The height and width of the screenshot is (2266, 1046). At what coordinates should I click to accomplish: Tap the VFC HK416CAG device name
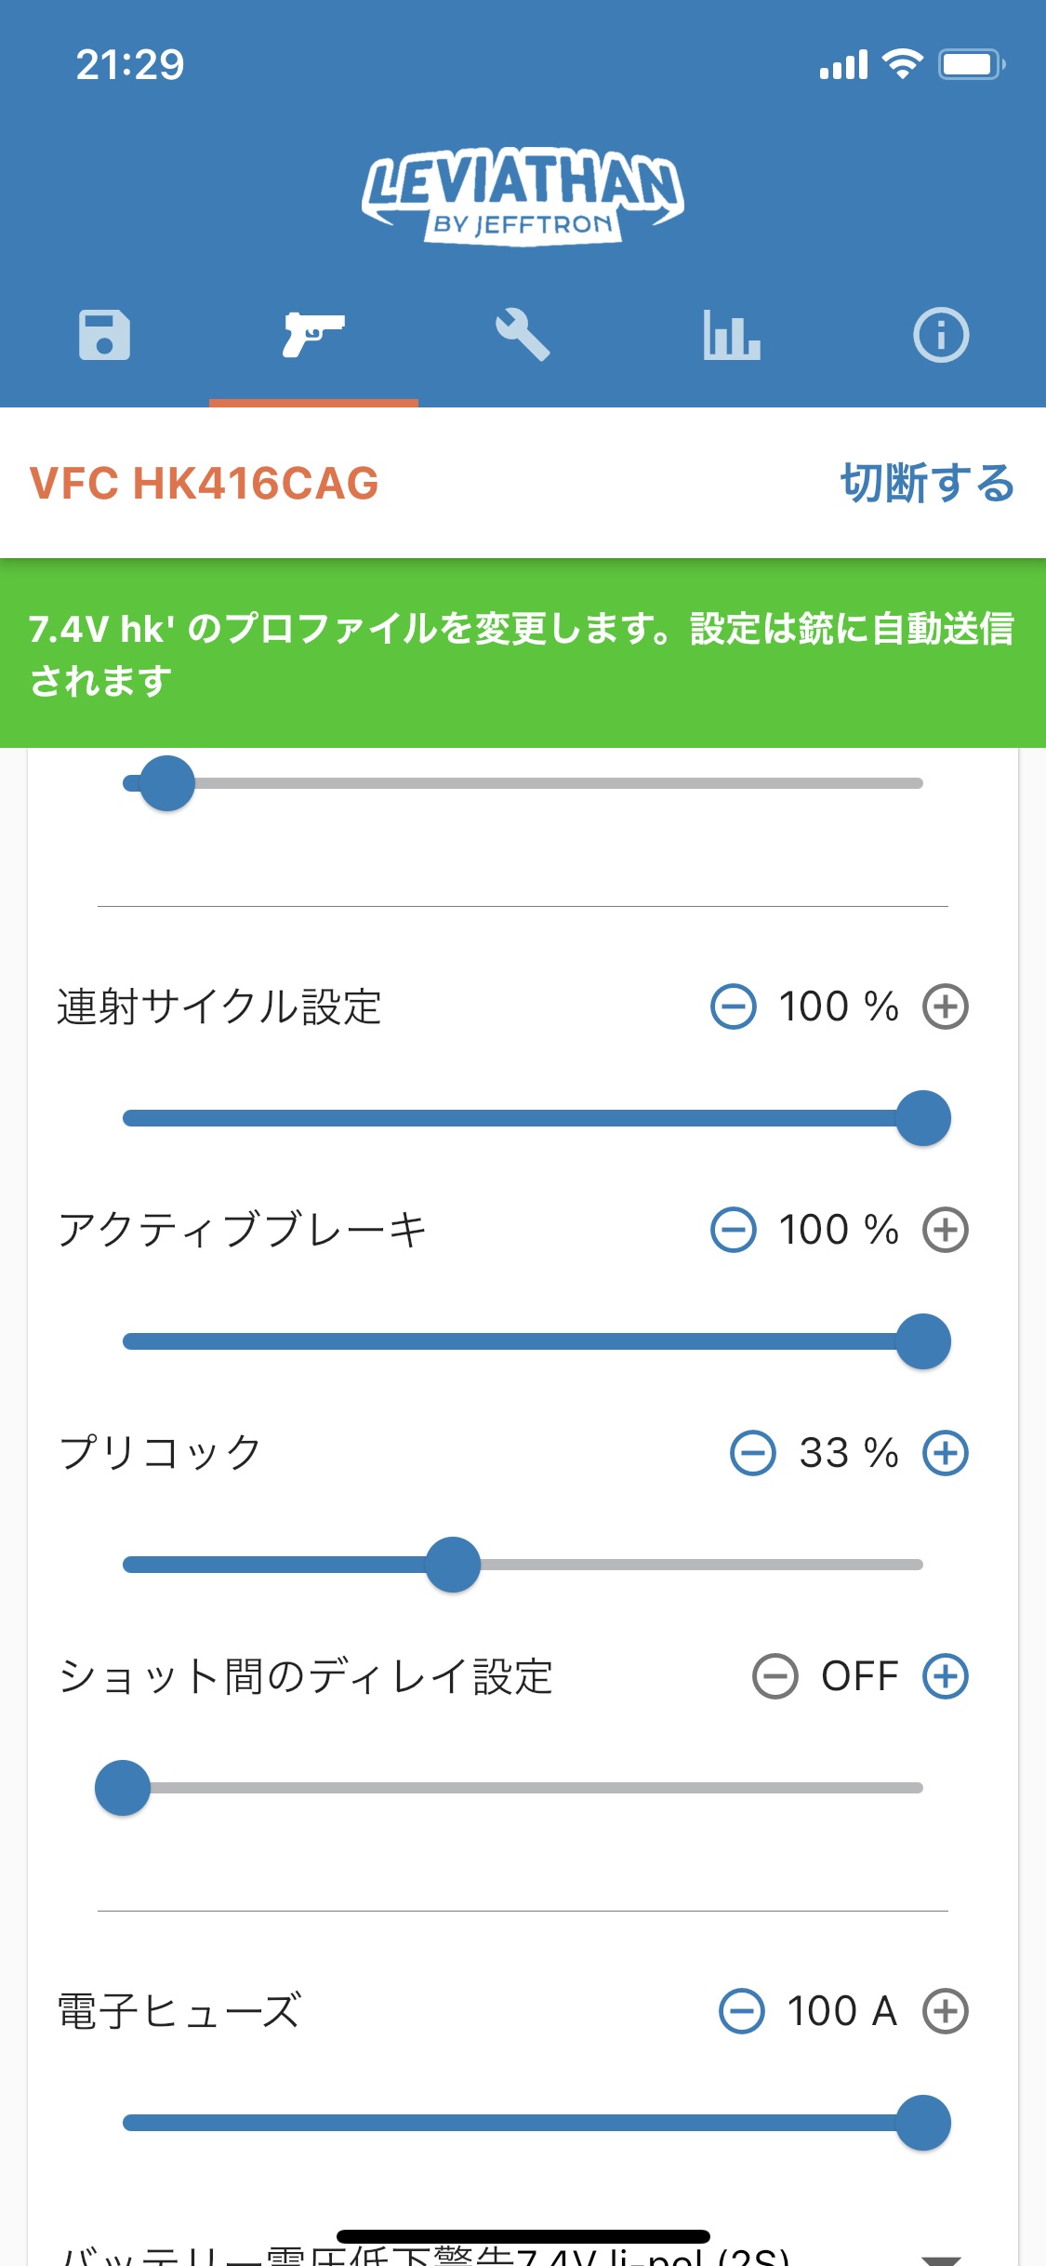click(x=205, y=484)
